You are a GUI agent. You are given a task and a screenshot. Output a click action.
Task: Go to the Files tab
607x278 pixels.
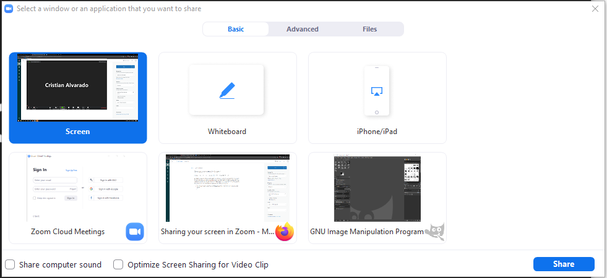pos(369,29)
